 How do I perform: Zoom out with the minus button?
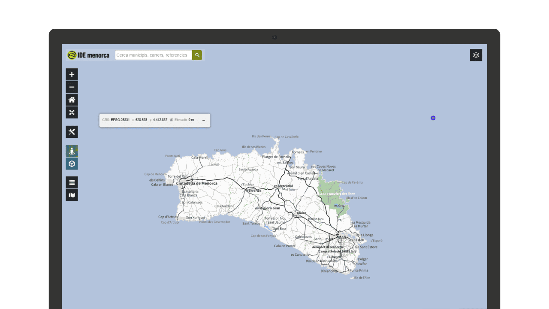[72, 87]
